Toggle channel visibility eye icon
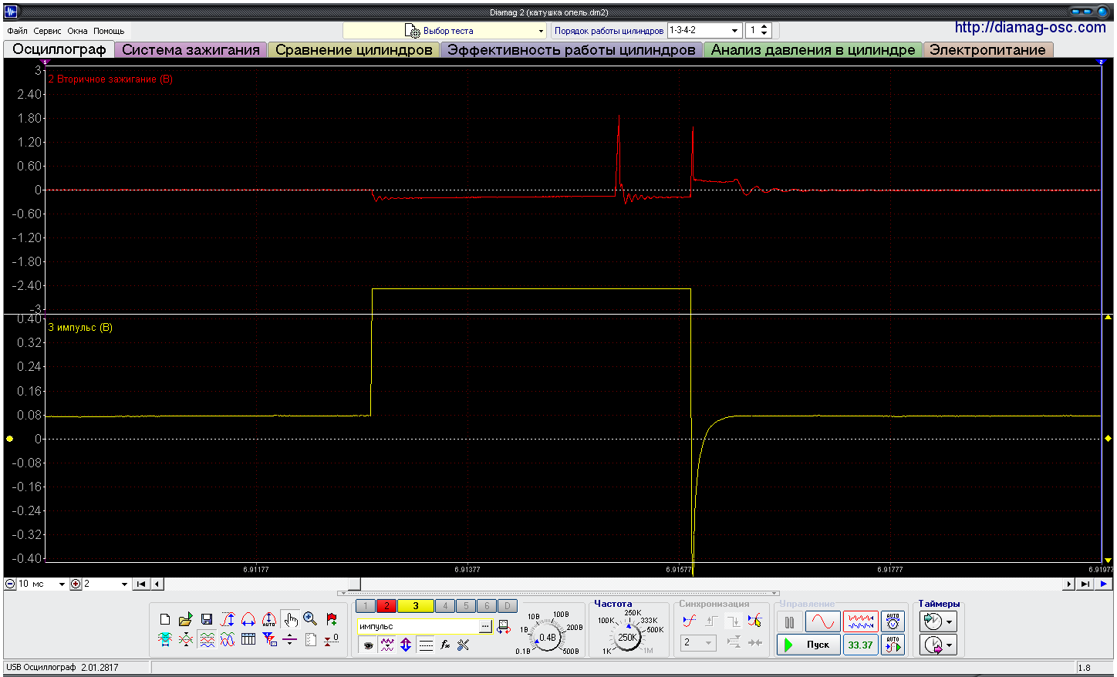 click(x=368, y=645)
